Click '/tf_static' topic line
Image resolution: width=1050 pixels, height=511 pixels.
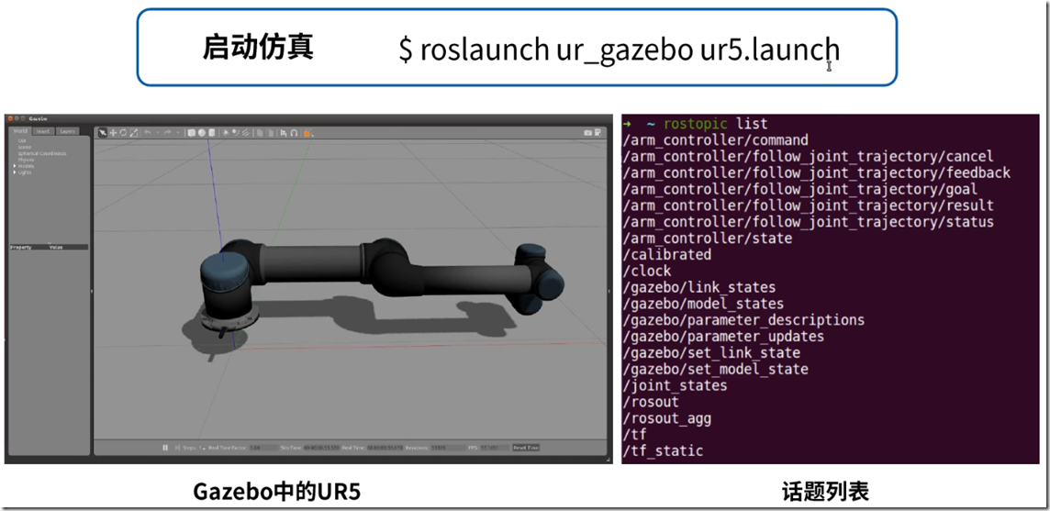coord(663,450)
